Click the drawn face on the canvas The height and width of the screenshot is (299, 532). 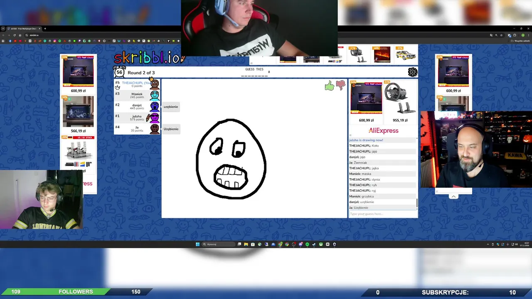tap(231, 159)
